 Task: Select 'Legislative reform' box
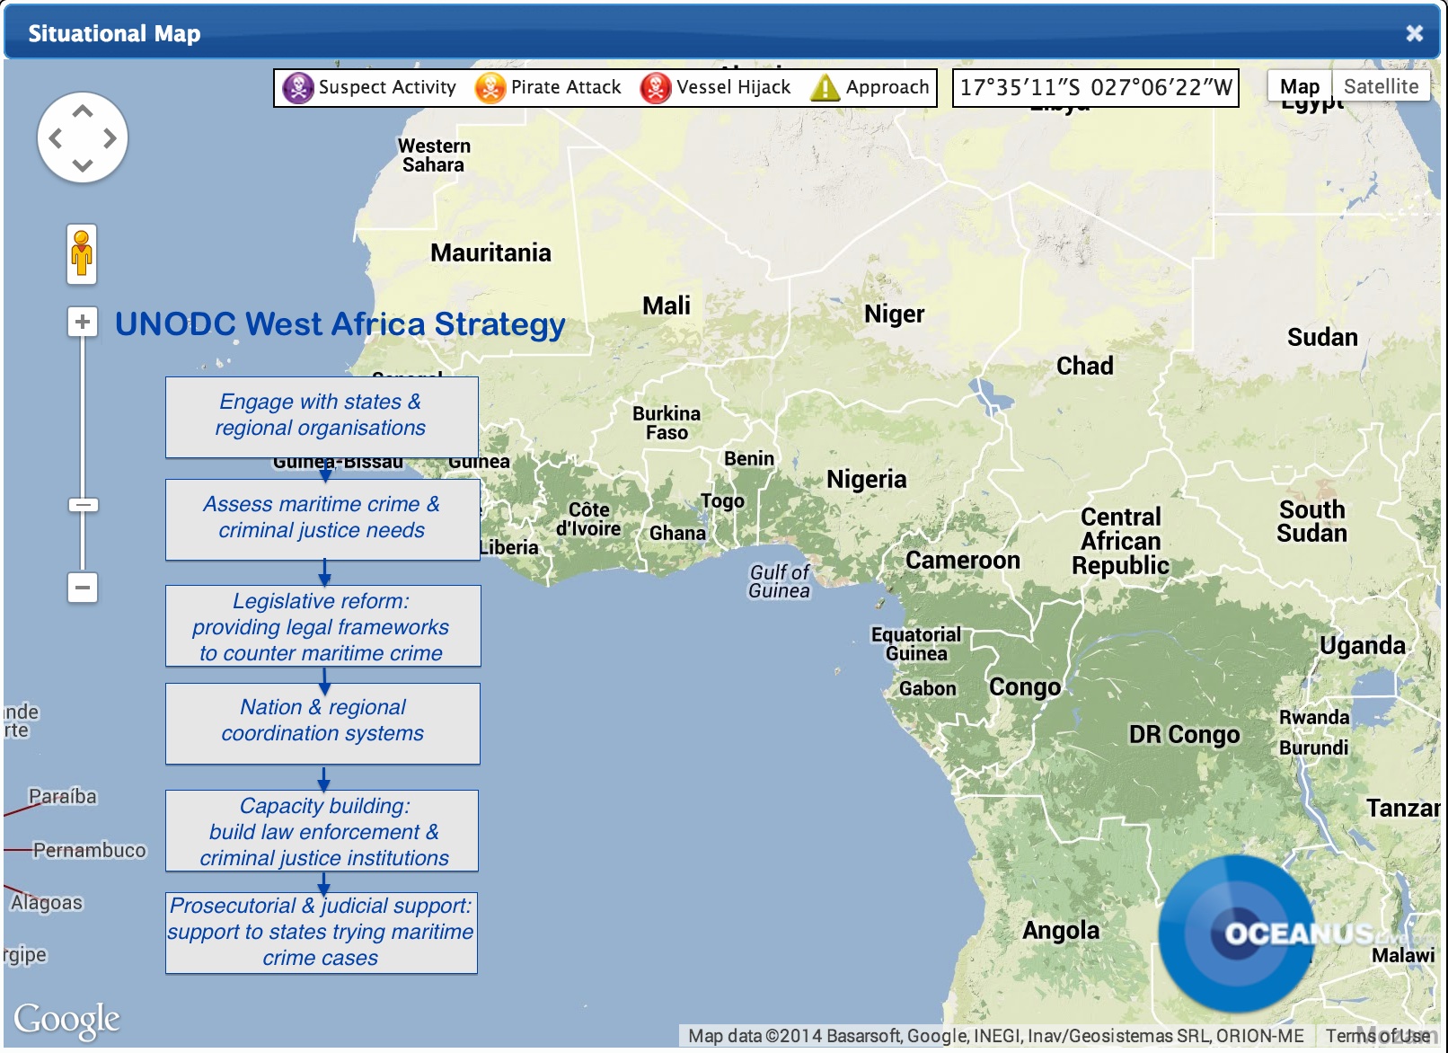tap(322, 626)
